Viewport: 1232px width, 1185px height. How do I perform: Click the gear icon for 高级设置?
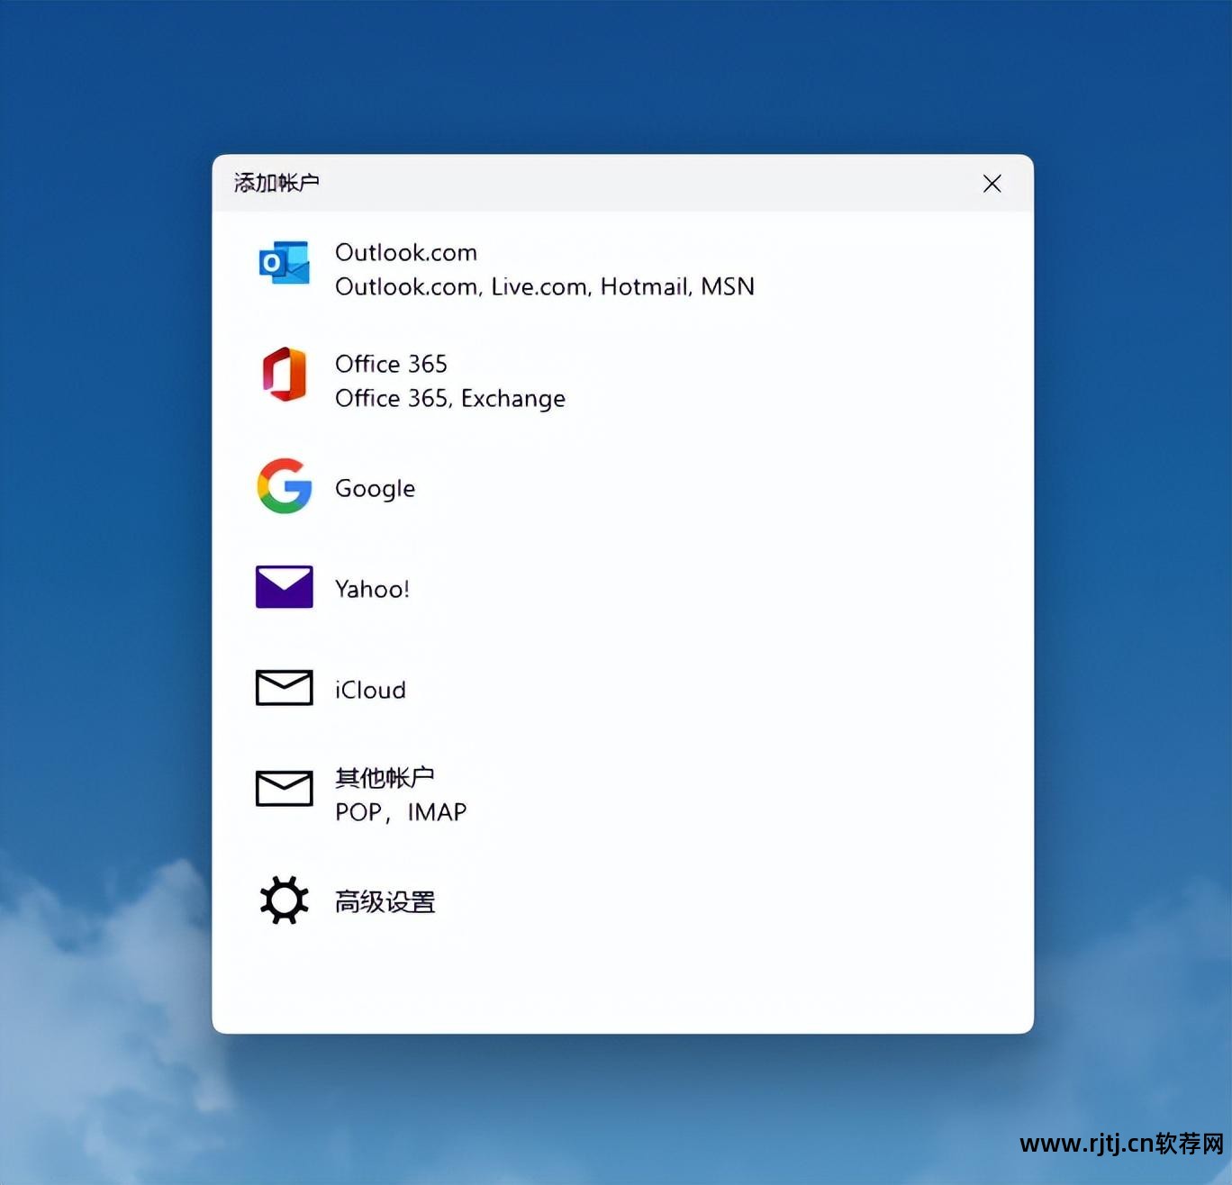[x=284, y=900]
